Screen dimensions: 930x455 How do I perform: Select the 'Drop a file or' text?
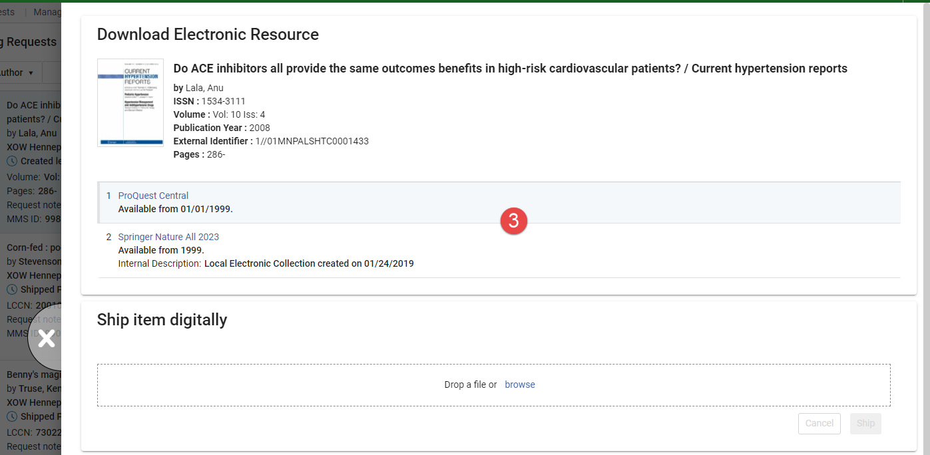pos(471,384)
